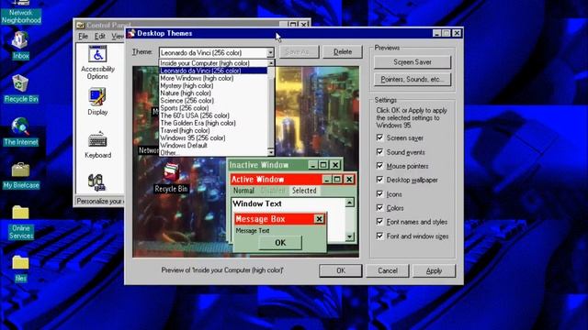Image resolution: width=588 pixels, height=330 pixels.
Task: Open the Recycle Bin on the desktop
Action: [21, 89]
